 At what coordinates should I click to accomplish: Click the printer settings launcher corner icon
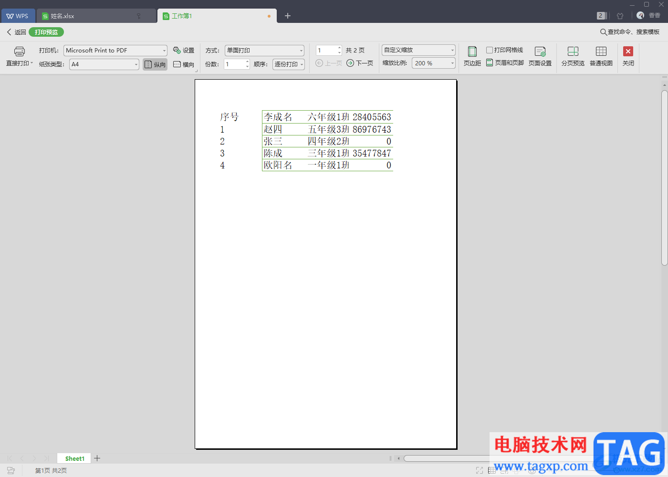pyautogui.click(x=196, y=71)
